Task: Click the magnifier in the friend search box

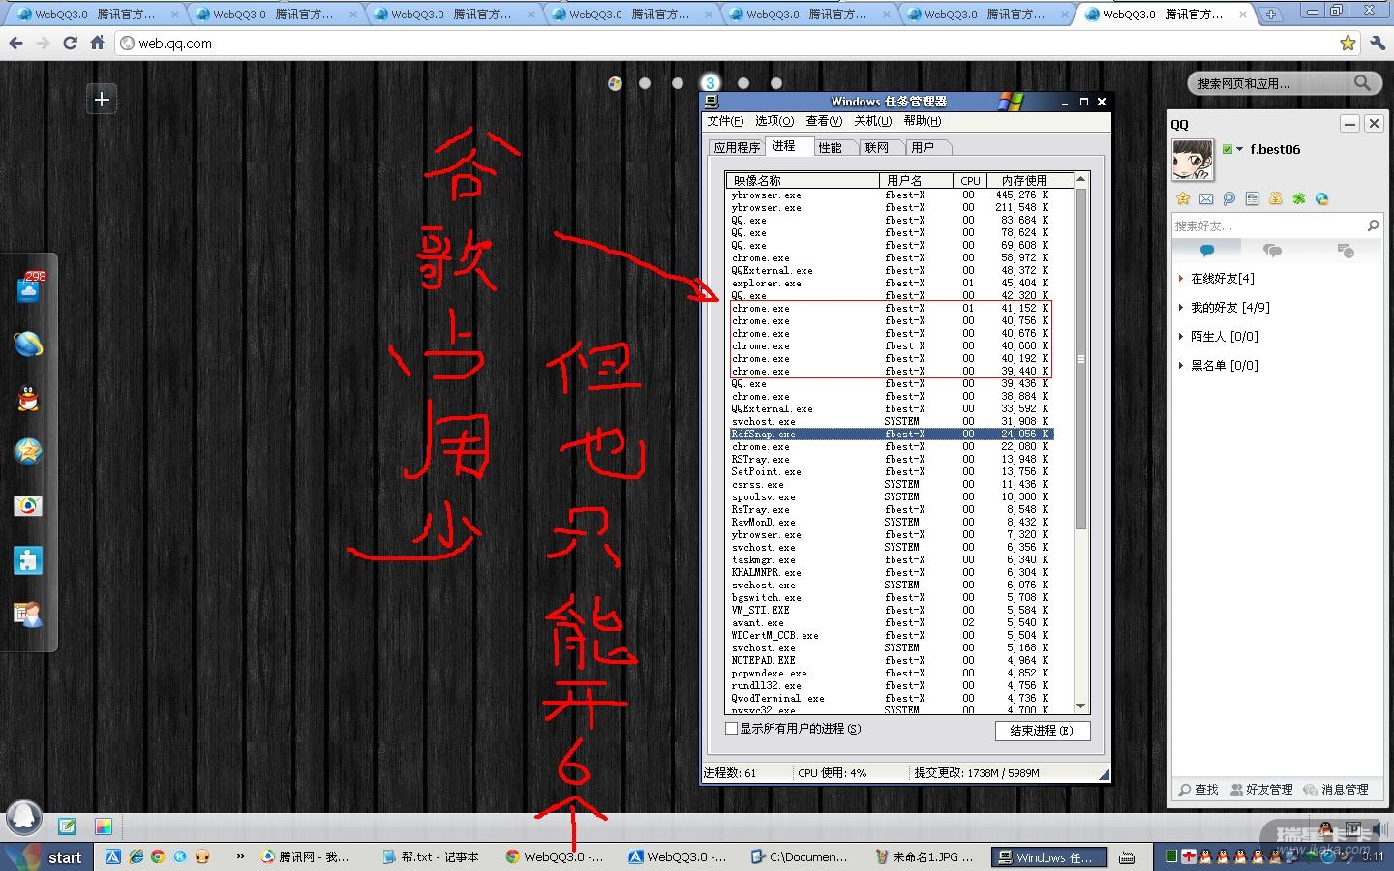Action: [1373, 225]
